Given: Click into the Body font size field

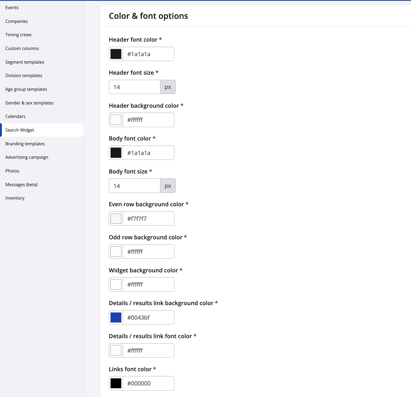Looking at the screenshot, I should coord(135,186).
